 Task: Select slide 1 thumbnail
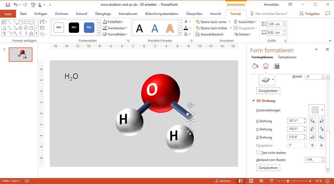click(21, 54)
